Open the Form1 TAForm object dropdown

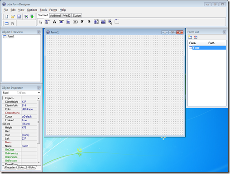tap(39, 93)
